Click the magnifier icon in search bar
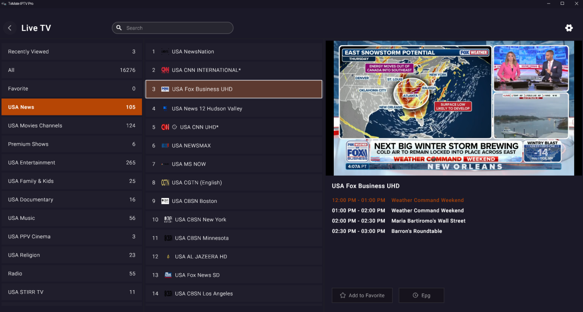The width and height of the screenshot is (583, 312). pos(119,28)
